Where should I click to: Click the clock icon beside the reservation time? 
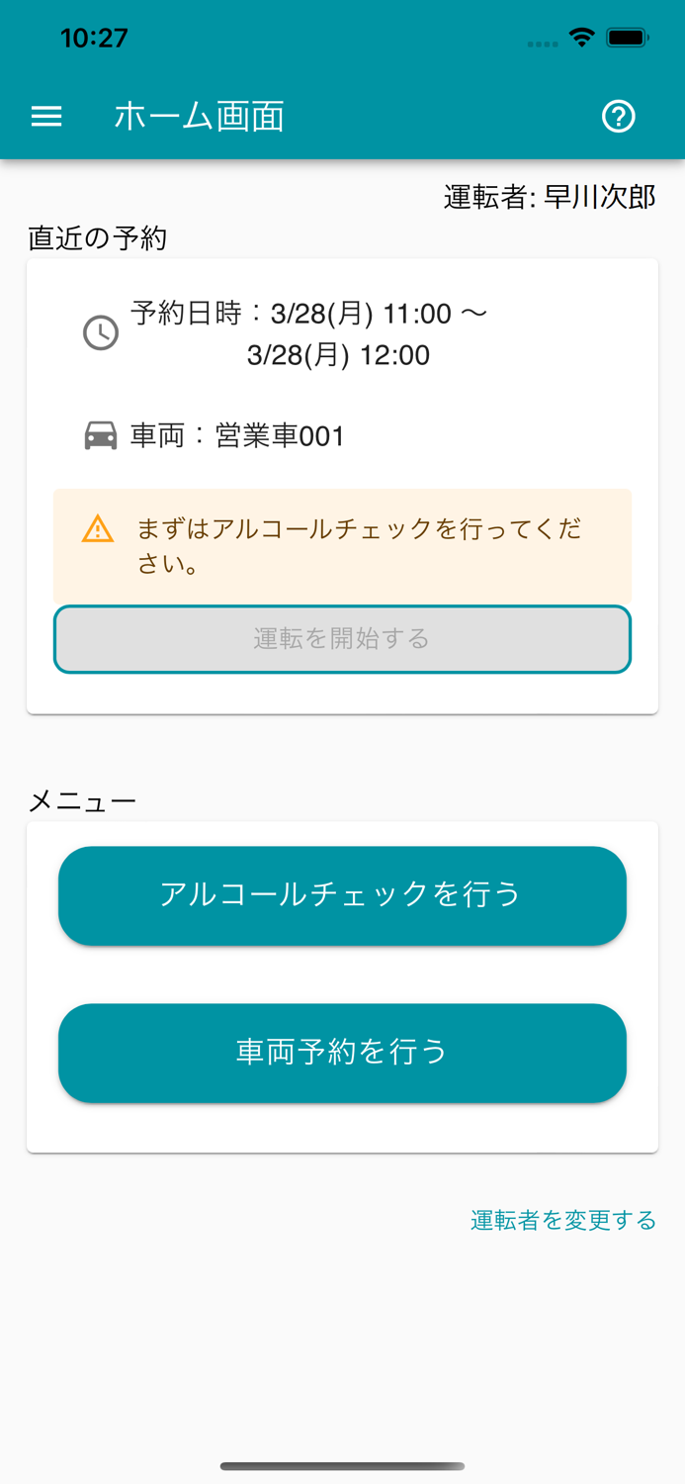[x=100, y=333]
